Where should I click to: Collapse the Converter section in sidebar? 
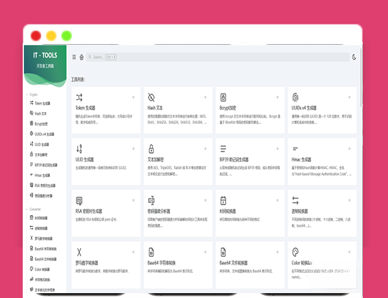(36, 209)
